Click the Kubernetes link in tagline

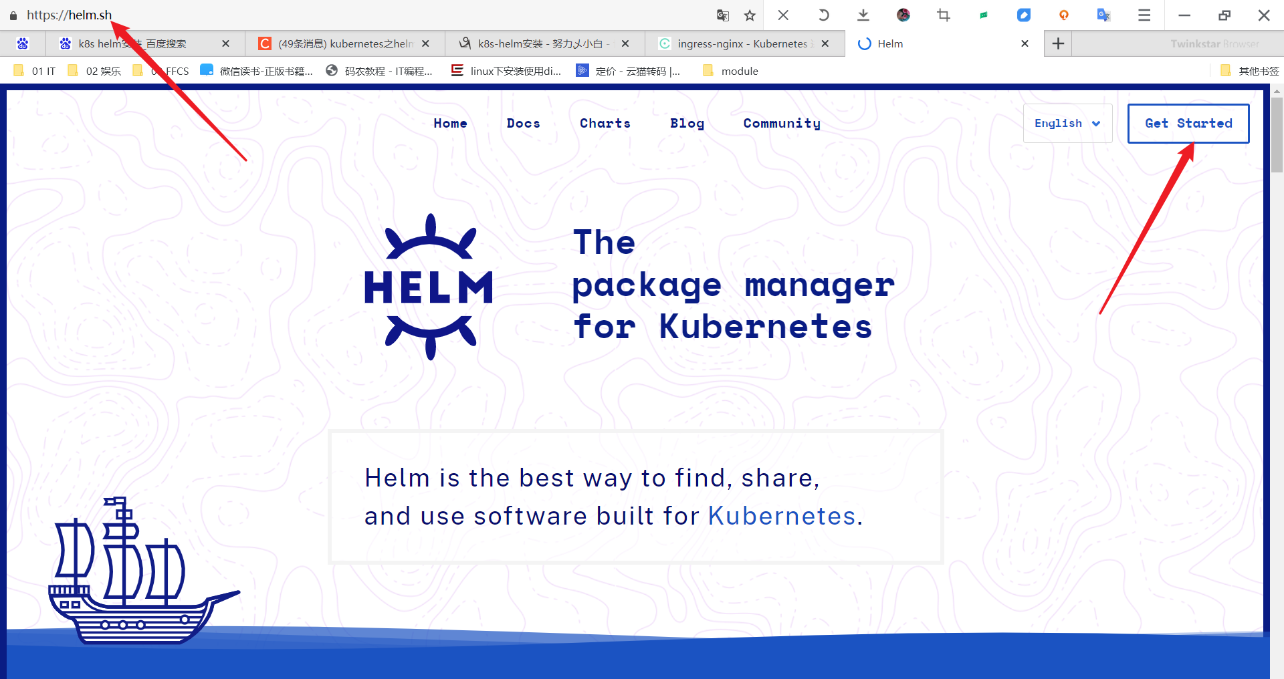coord(782,516)
